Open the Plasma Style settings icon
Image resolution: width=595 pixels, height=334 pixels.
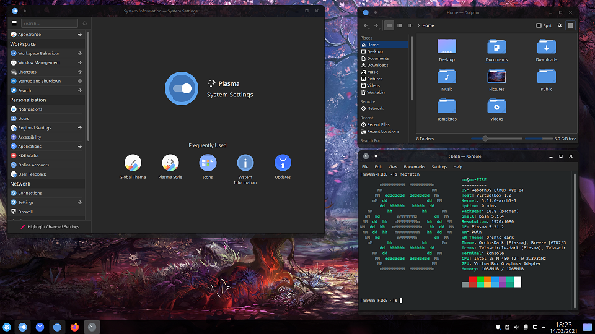coord(170,163)
